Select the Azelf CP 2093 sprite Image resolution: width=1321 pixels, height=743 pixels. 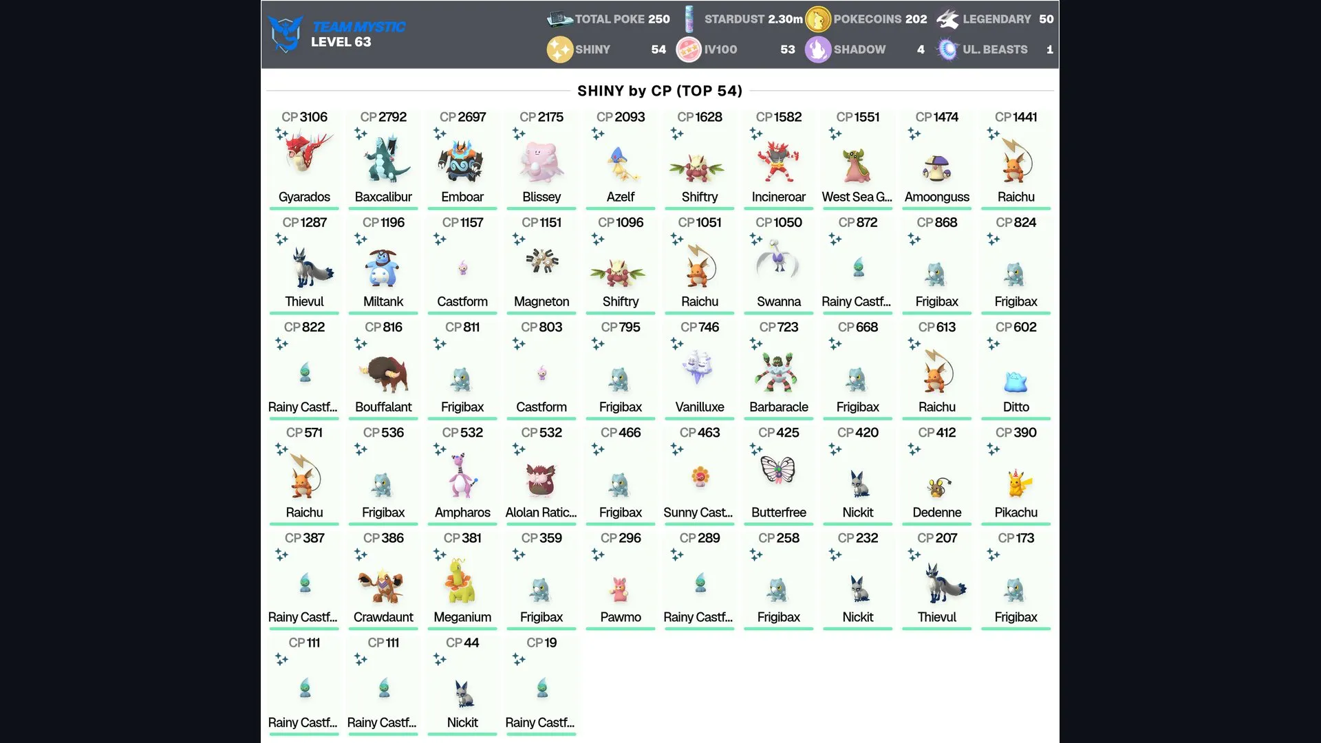[622, 164]
